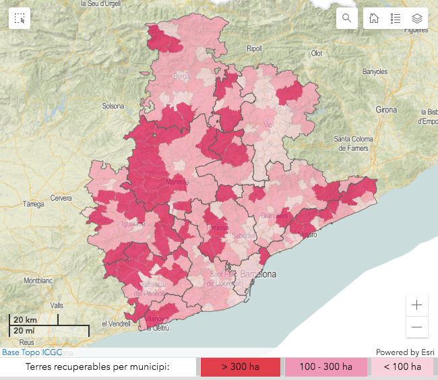The image size is (438, 380).
Task: Click the Ripoll label on the map
Action: 254,49
